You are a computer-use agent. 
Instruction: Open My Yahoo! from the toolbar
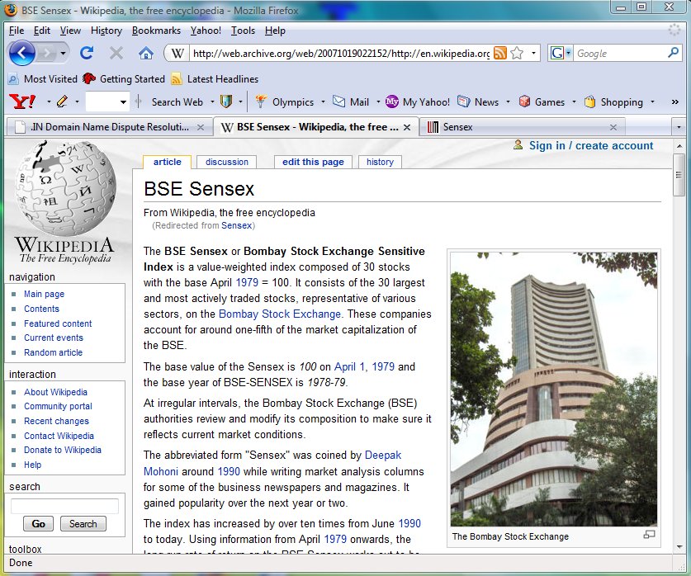(x=418, y=102)
